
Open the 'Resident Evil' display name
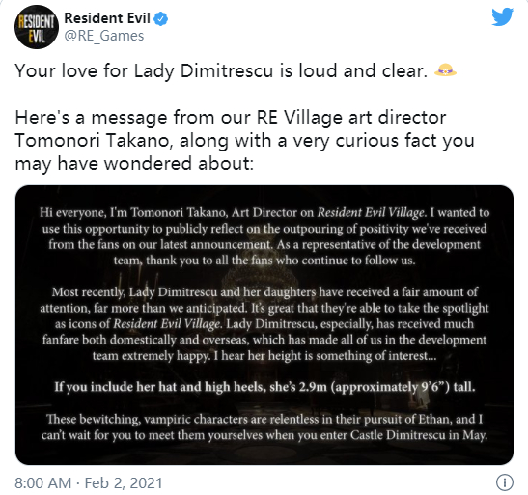[x=107, y=18]
